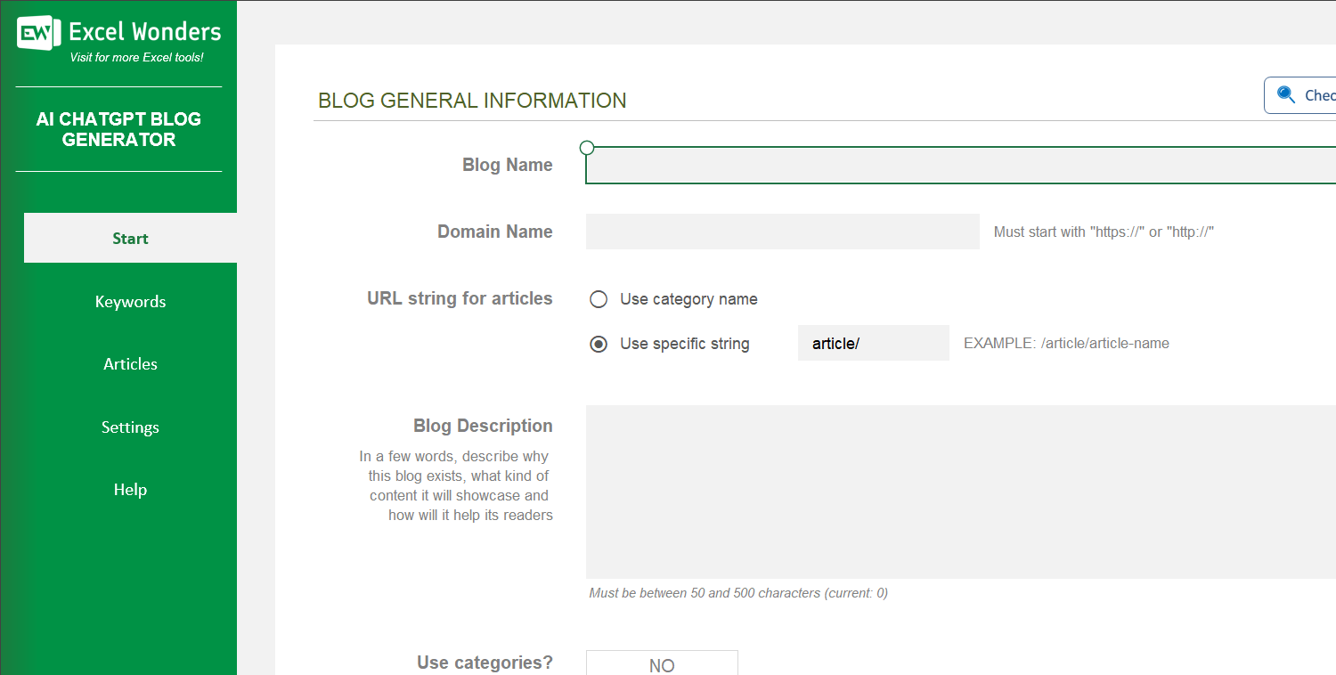Click the EW Excel Wonders logo icon
1336x675 pixels.
coord(34,32)
